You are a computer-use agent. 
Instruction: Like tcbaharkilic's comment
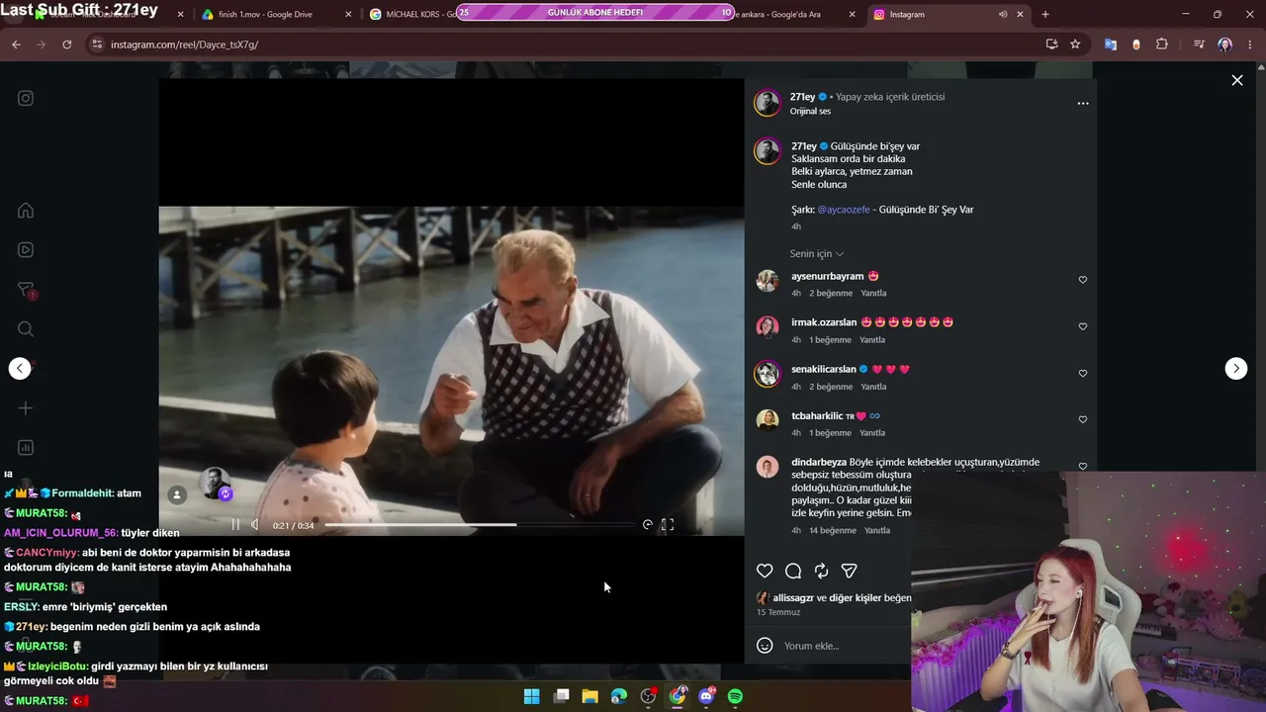coord(1082,419)
